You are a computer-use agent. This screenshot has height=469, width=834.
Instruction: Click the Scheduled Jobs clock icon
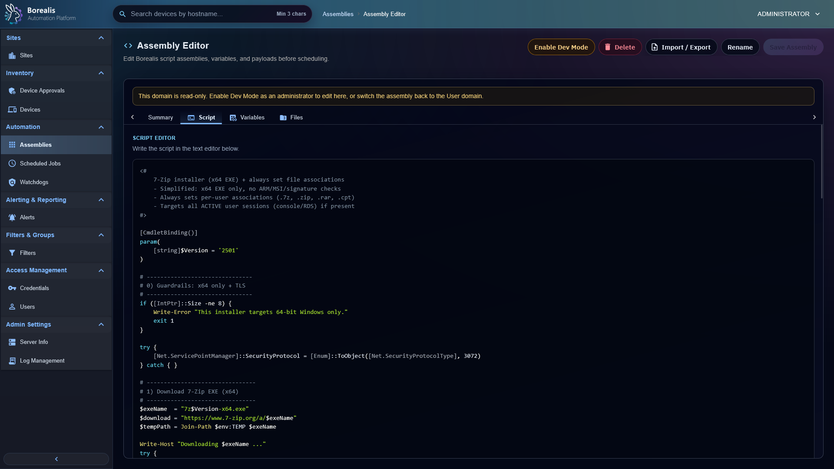(12, 163)
